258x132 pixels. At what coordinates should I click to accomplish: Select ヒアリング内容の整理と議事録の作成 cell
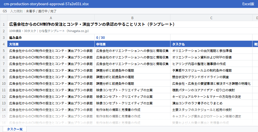click(211, 64)
